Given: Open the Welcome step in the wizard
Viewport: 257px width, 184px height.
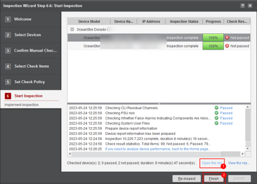Looking at the screenshot, I should pos(22,19).
